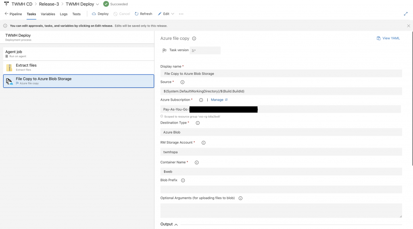
Task: Click the RM Storage Account info icon
Action: (x=203, y=142)
